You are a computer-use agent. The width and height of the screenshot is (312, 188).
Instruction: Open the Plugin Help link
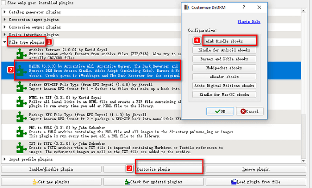[x=249, y=21]
